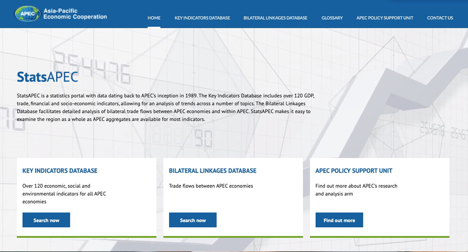Image resolution: width=468 pixels, height=252 pixels.
Task: Click the StatsAPEC page title
Action: [48, 77]
